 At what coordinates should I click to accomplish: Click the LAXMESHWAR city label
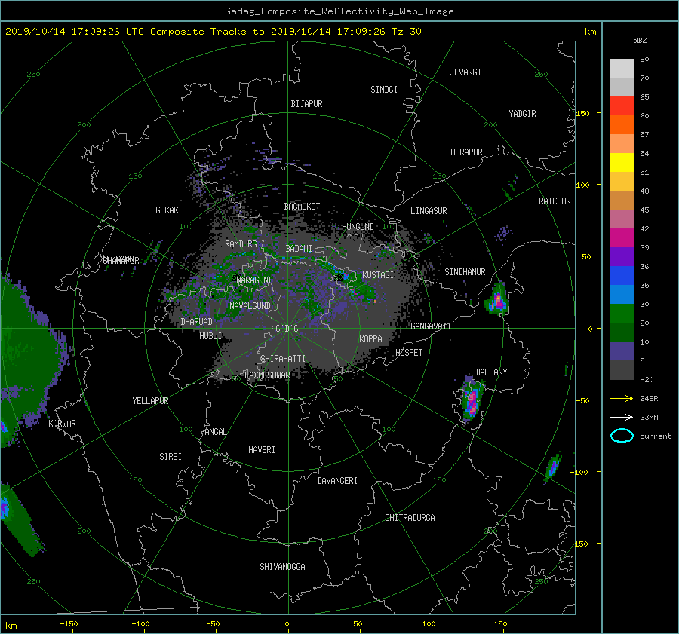(x=267, y=375)
